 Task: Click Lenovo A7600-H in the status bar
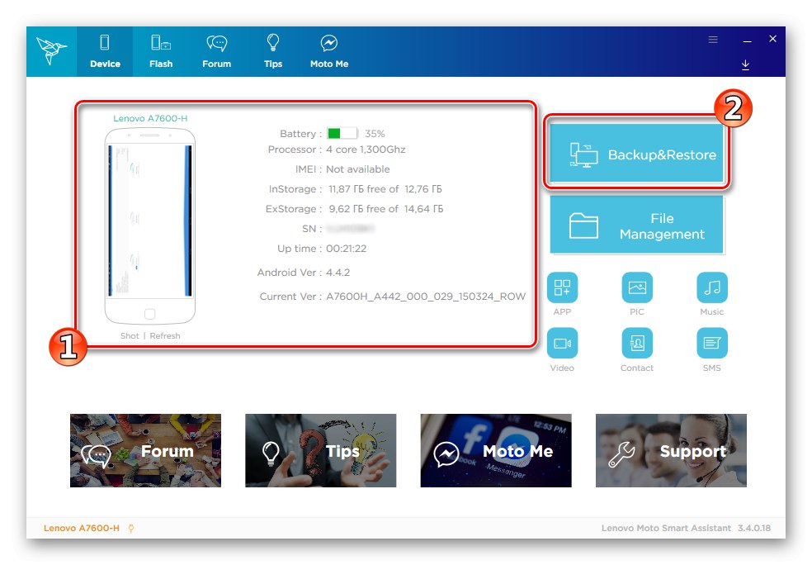pos(82,528)
